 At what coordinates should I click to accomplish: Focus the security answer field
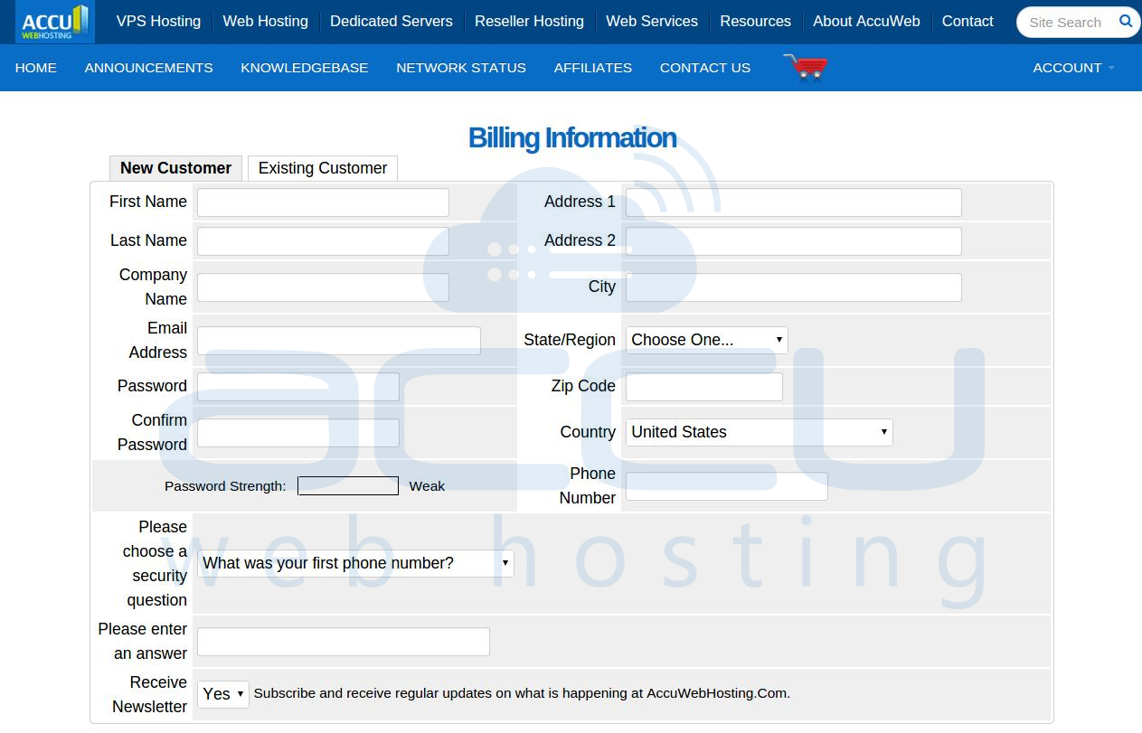click(x=344, y=642)
